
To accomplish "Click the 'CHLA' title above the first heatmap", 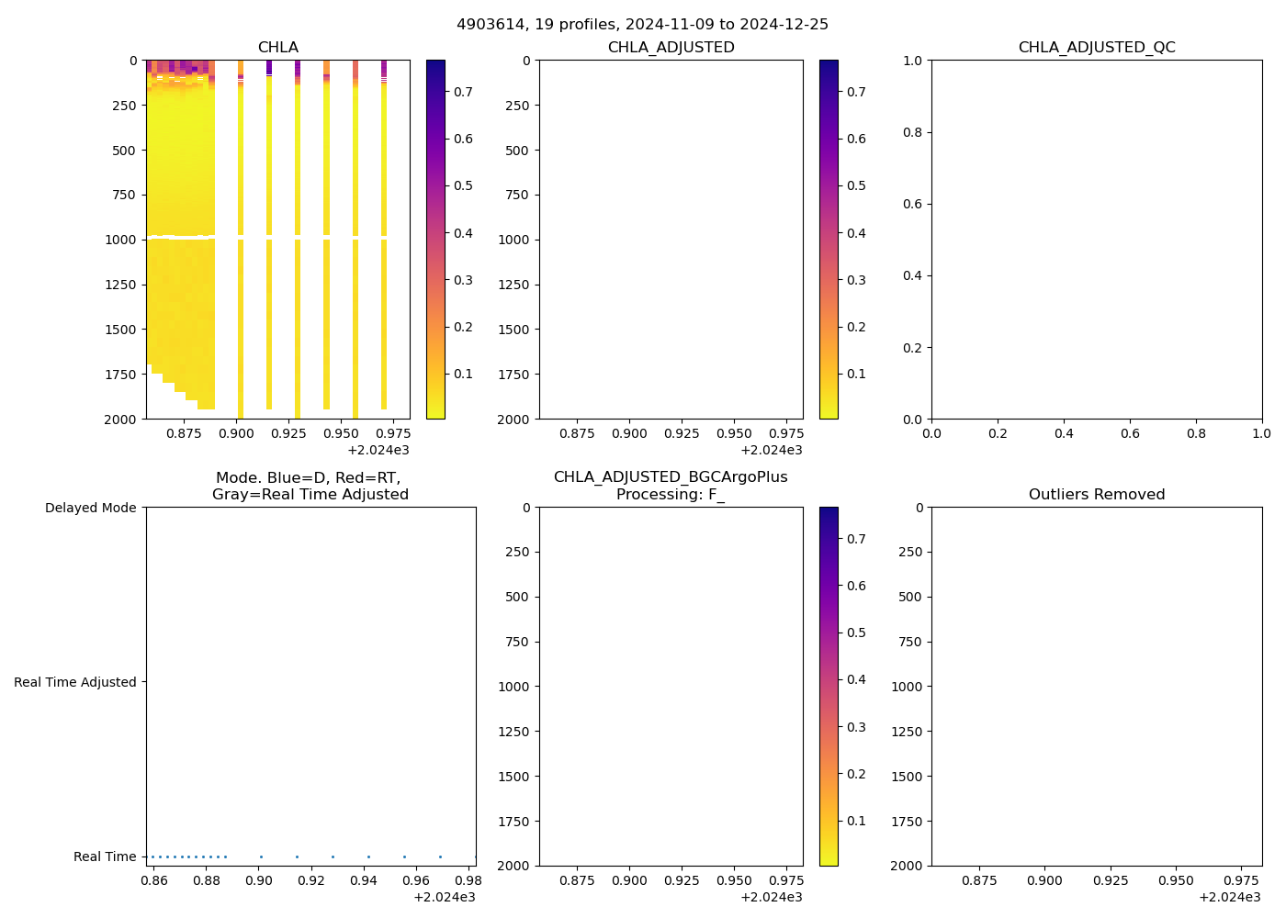I will tap(277, 48).
